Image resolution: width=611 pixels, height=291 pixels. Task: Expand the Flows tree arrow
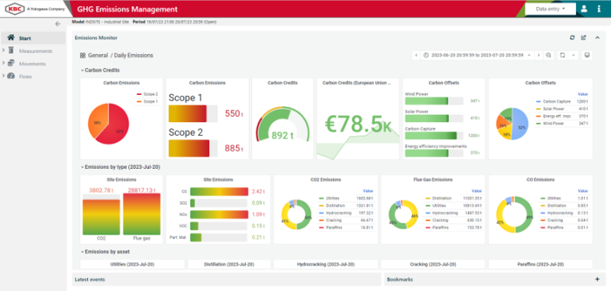(4, 76)
